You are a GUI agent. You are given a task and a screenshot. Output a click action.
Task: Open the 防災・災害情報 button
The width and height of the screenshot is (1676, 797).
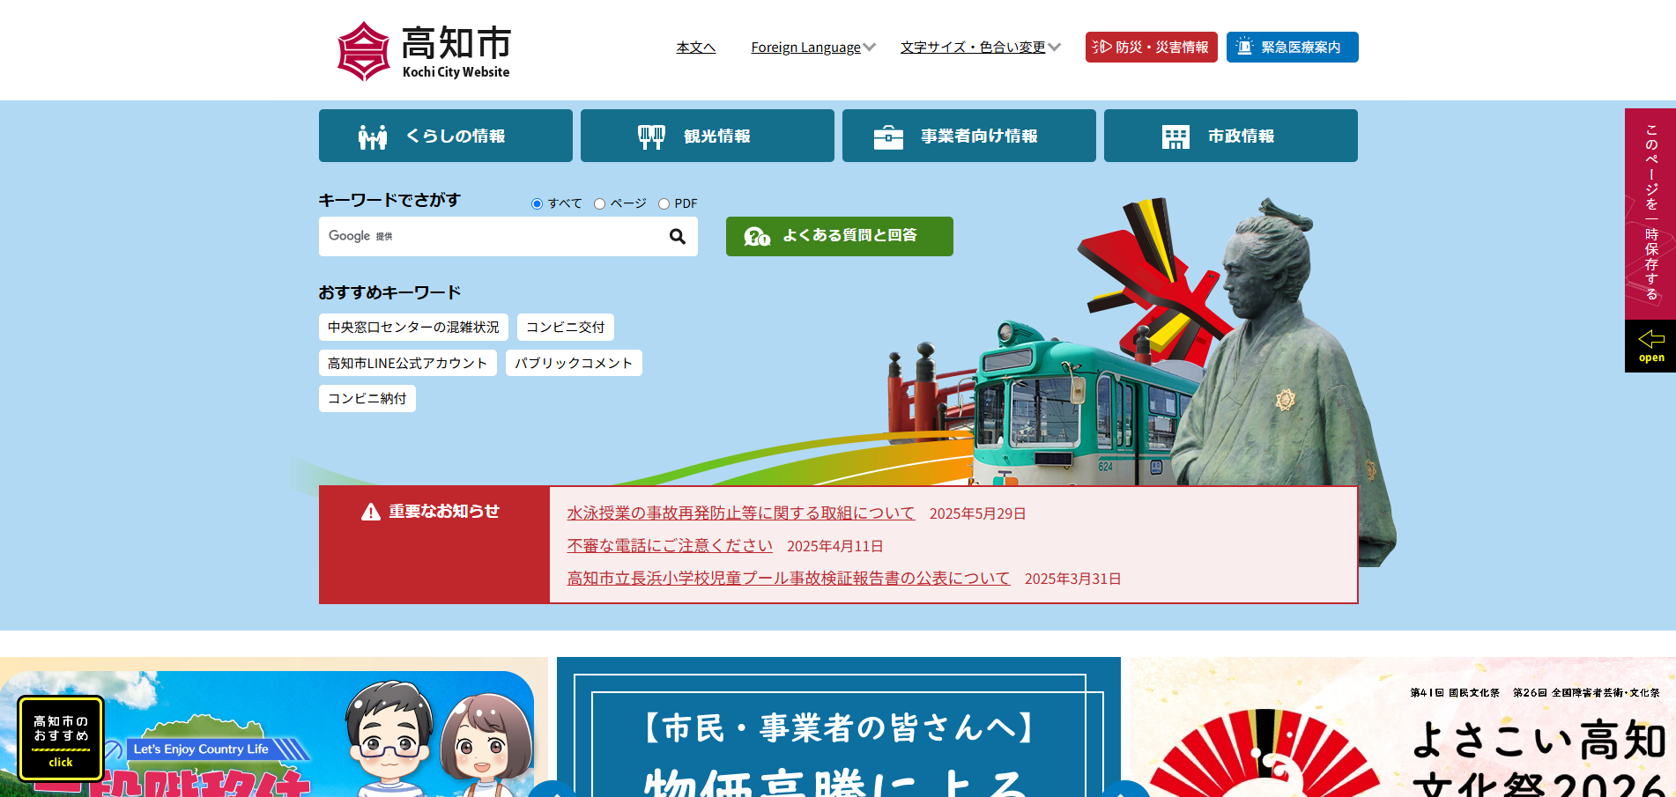coord(1152,48)
